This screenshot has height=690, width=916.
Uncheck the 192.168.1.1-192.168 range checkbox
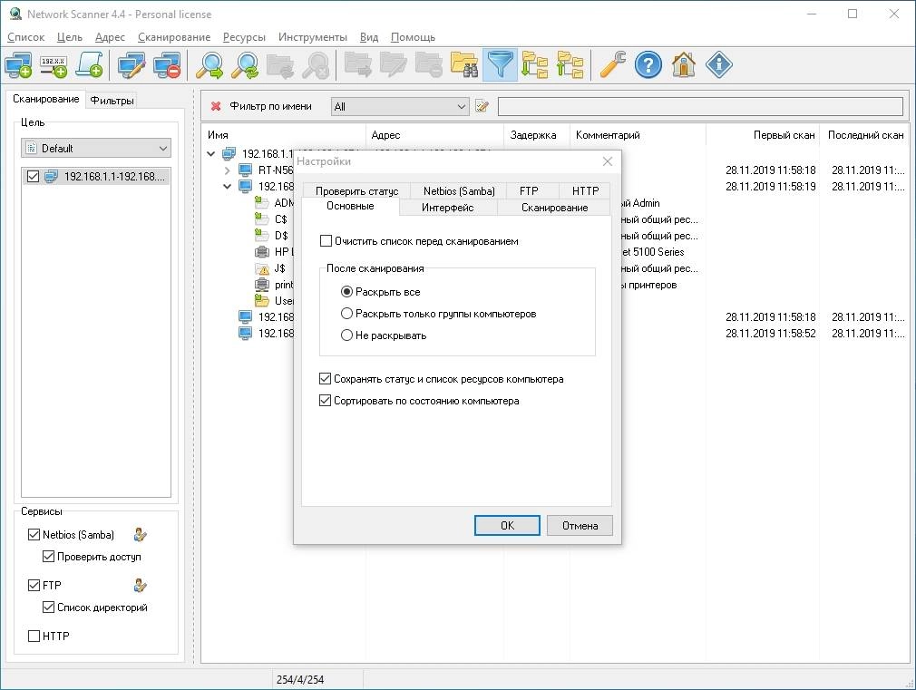[34, 177]
